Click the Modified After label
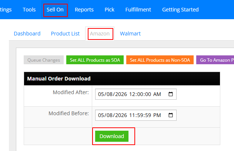This screenshot has height=151, width=234. click(71, 92)
